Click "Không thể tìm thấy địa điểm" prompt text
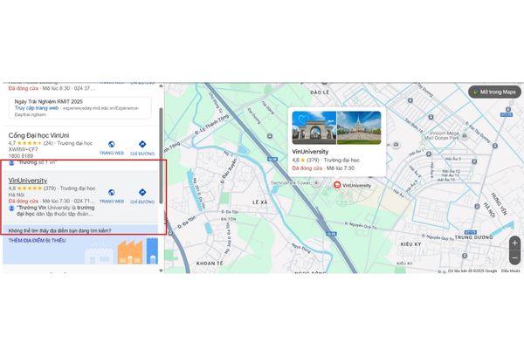The image size is (524, 349). 59,230
